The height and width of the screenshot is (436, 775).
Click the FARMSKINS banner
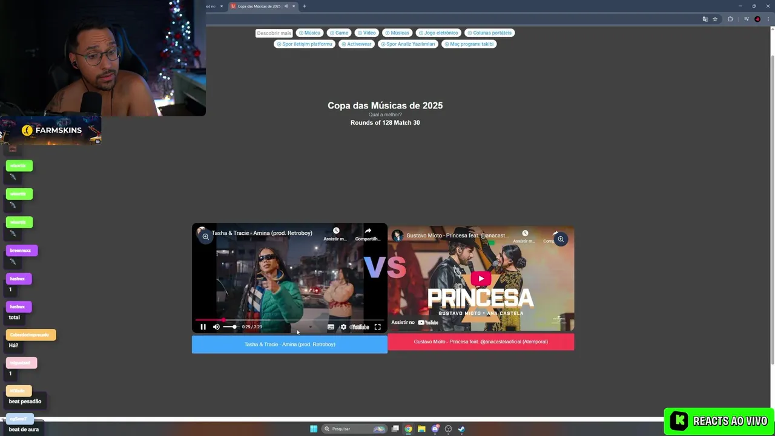click(51, 131)
